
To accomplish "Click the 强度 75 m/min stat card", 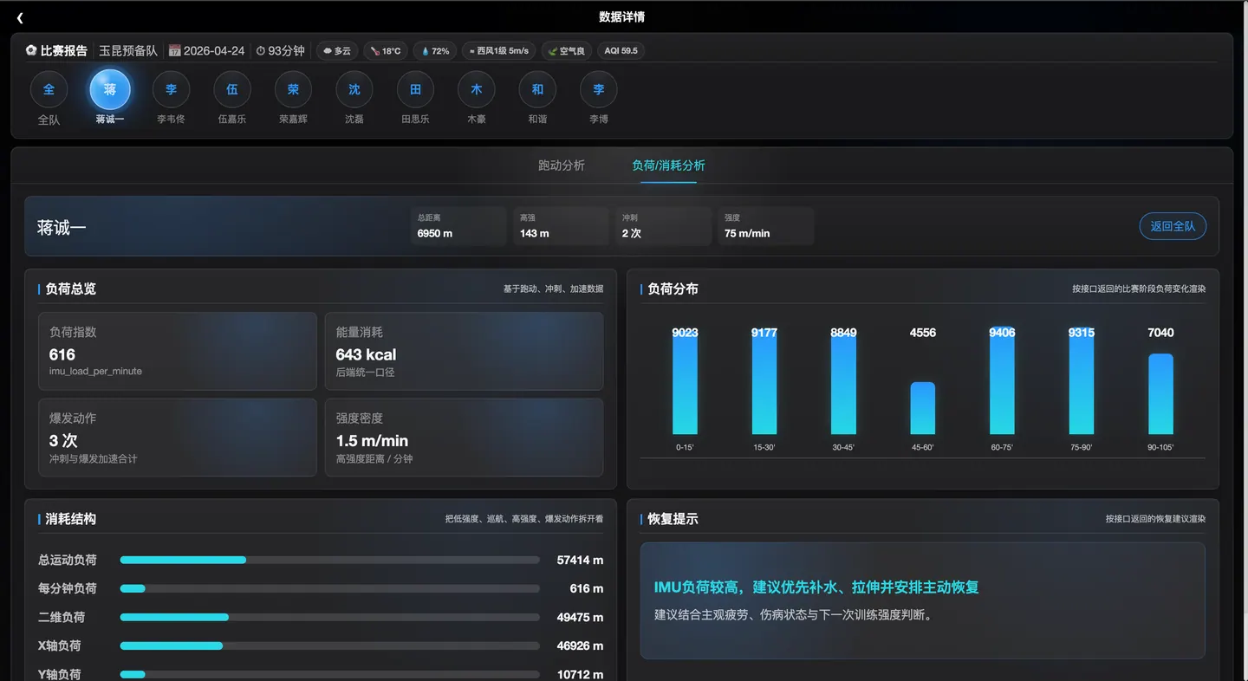I will [766, 226].
